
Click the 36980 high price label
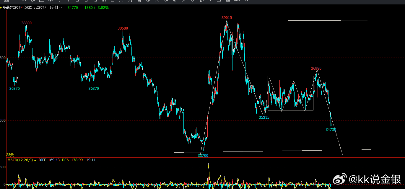pos(316,69)
